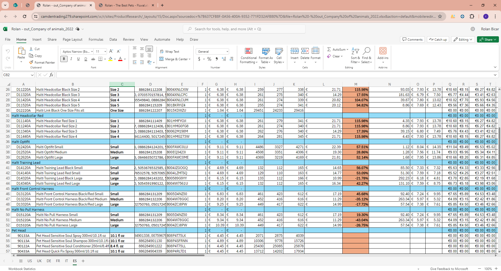This screenshot has width=501, height=271.
Task: Open the Editing mode dropdown
Action: 463,40
